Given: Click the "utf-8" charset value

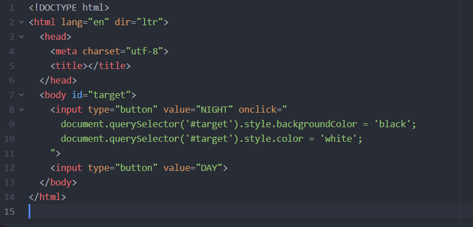Looking at the screenshot, I should 144,52.
